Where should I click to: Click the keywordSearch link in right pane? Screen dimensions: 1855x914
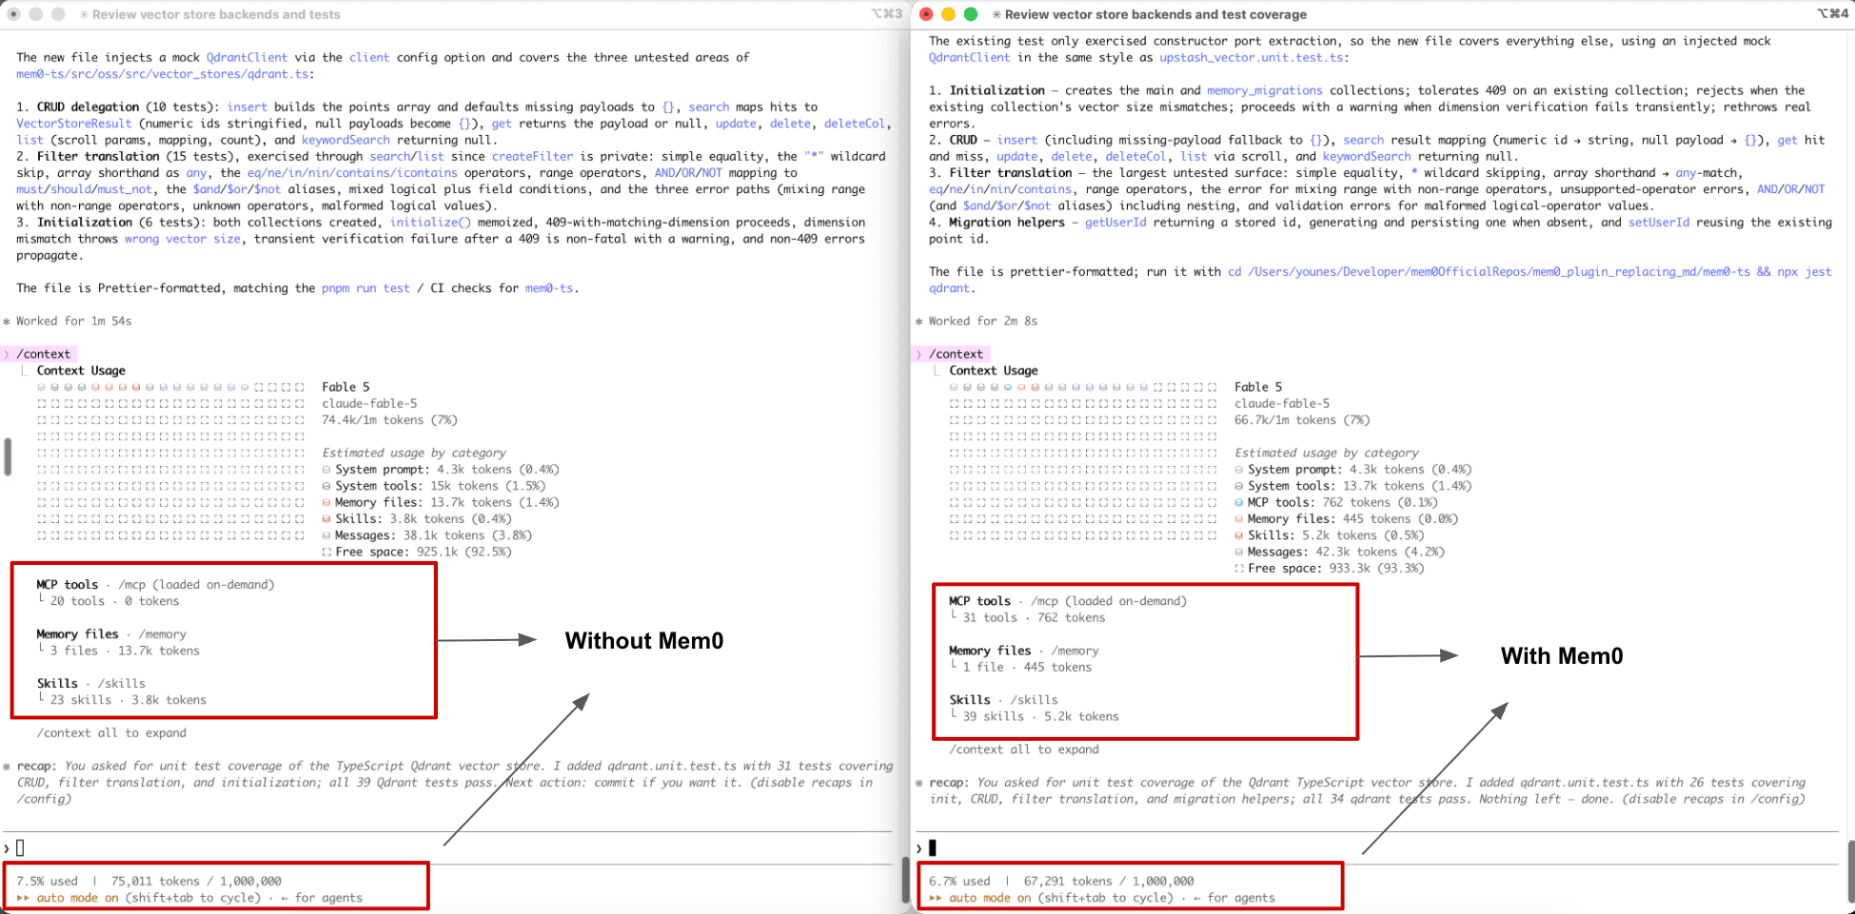point(1367,156)
